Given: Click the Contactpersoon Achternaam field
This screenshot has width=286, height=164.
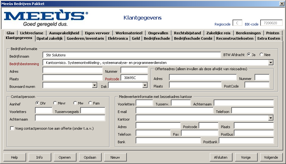Looking at the screenshot, I should point(70,118).
